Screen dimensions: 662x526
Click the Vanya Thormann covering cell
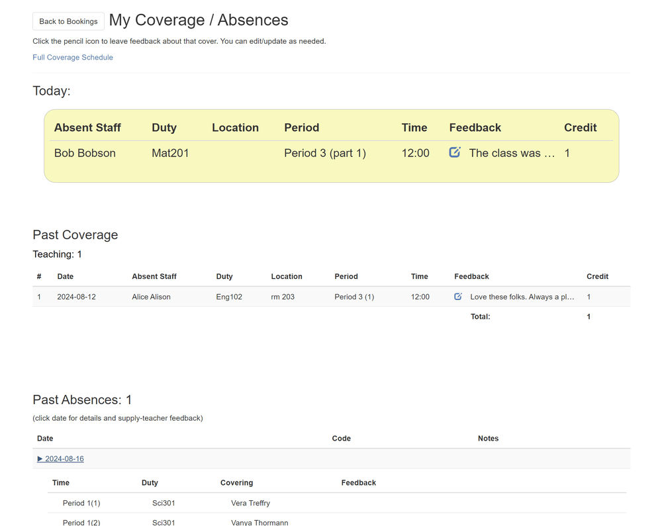point(260,522)
